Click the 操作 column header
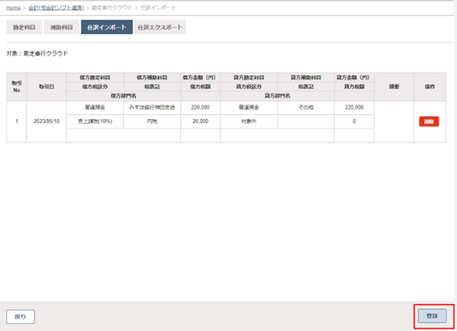The height and width of the screenshot is (331, 457). click(x=430, y=87)
